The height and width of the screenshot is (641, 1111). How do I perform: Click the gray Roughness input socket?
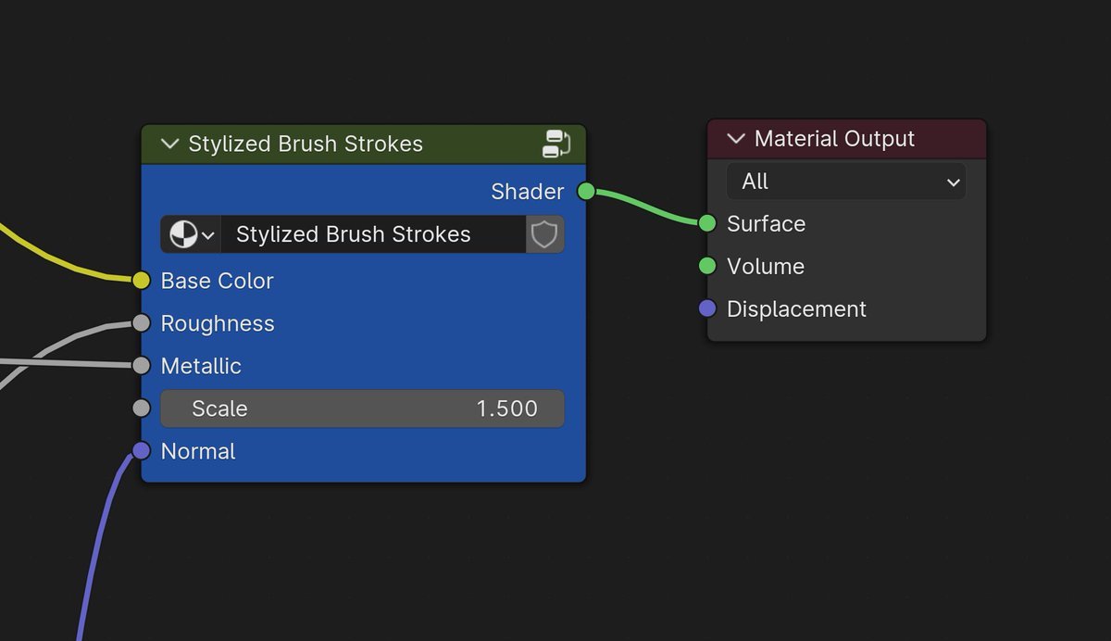[141, 323]
